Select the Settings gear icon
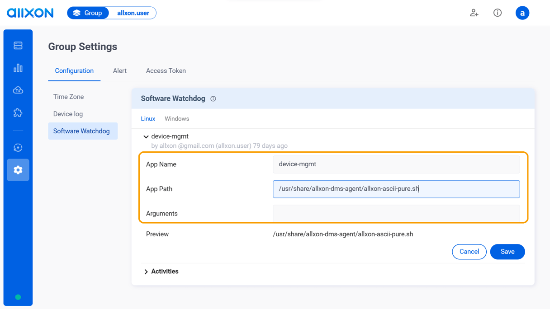This screenshot has width=550, height=309. (x=18, y=170)
